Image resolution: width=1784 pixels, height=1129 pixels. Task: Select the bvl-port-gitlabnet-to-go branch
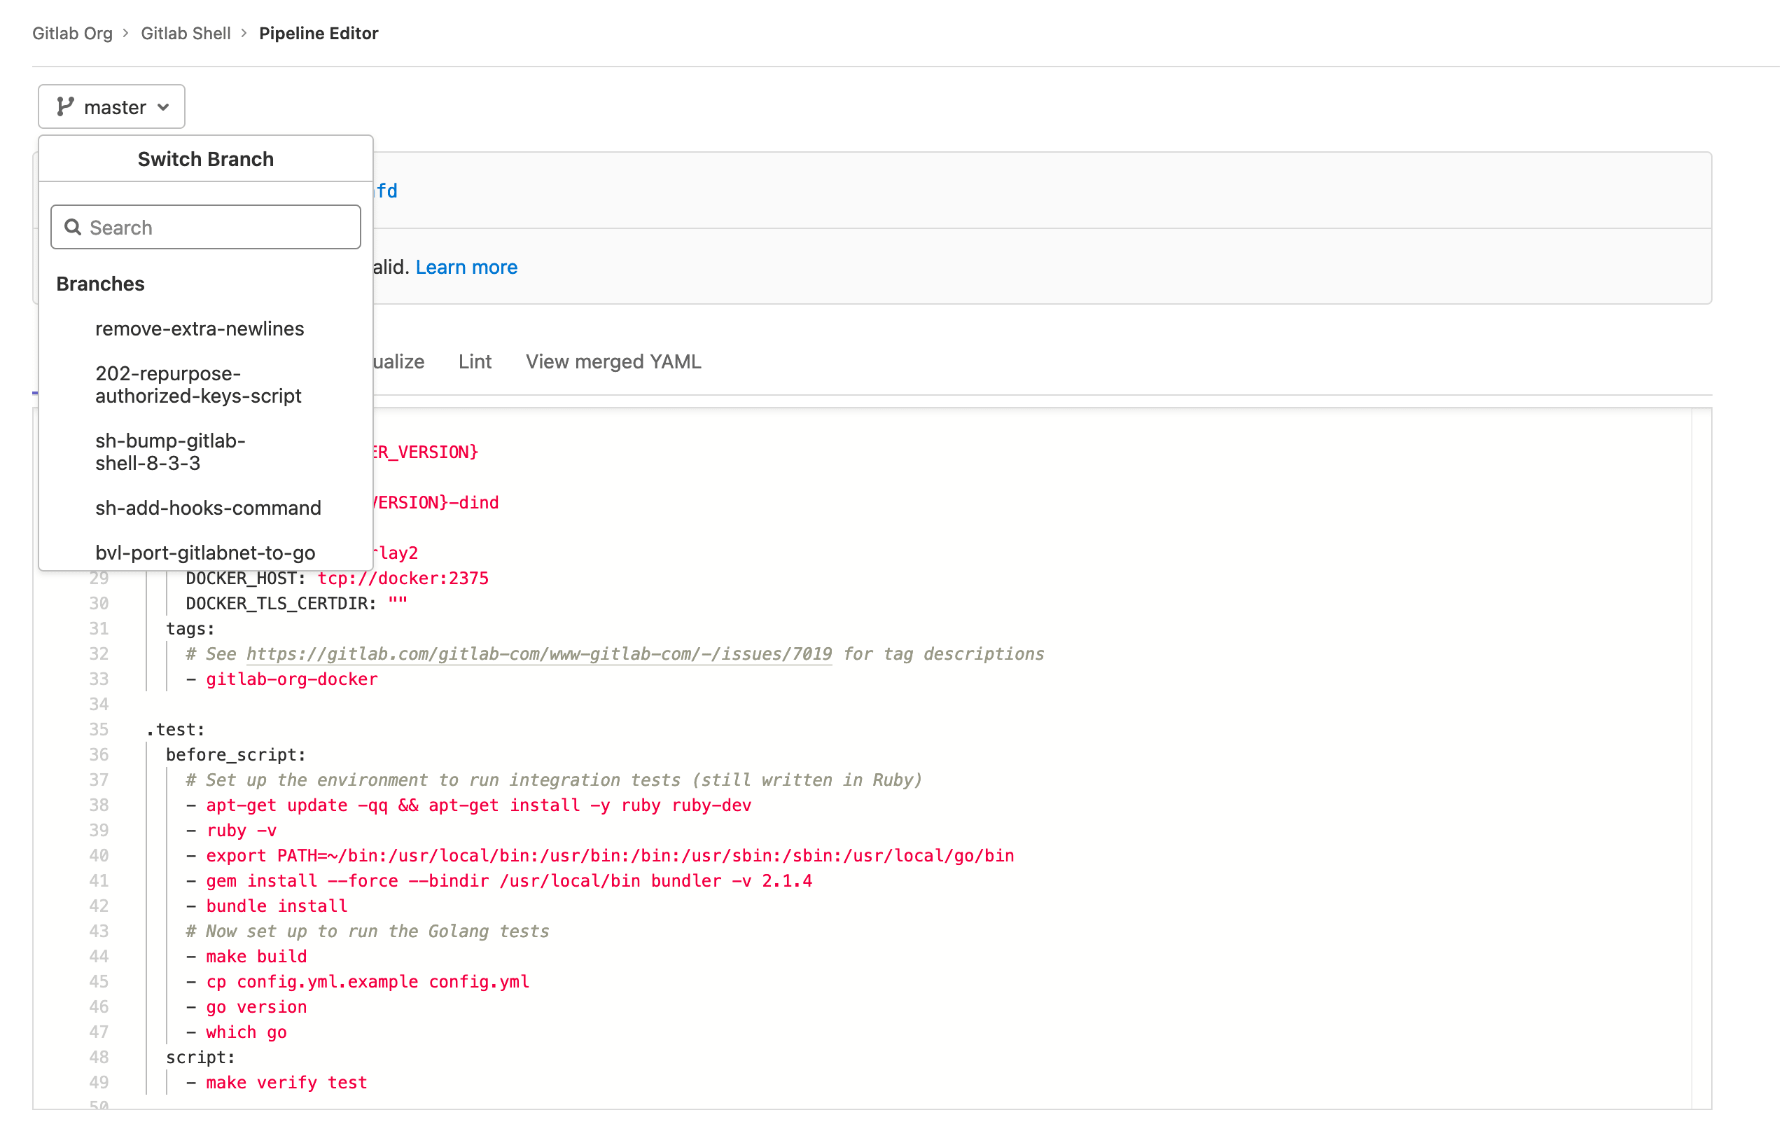click(x=205, y=553)
